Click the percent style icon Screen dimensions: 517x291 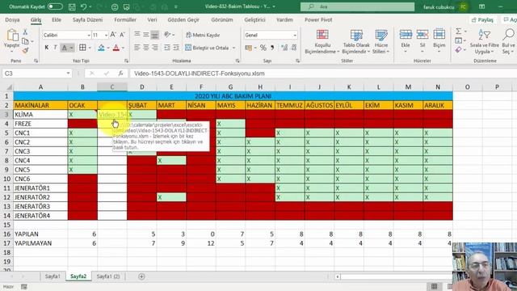point(263,48)
